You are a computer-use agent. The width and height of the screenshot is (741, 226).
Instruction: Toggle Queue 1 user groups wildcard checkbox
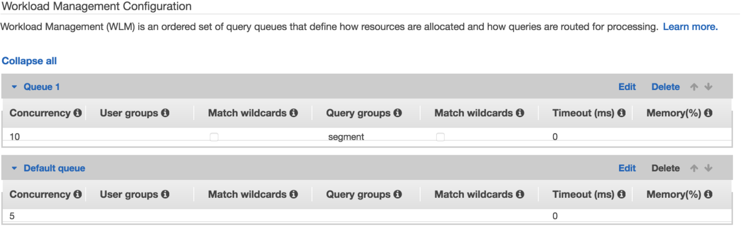(x=214, y=137)
